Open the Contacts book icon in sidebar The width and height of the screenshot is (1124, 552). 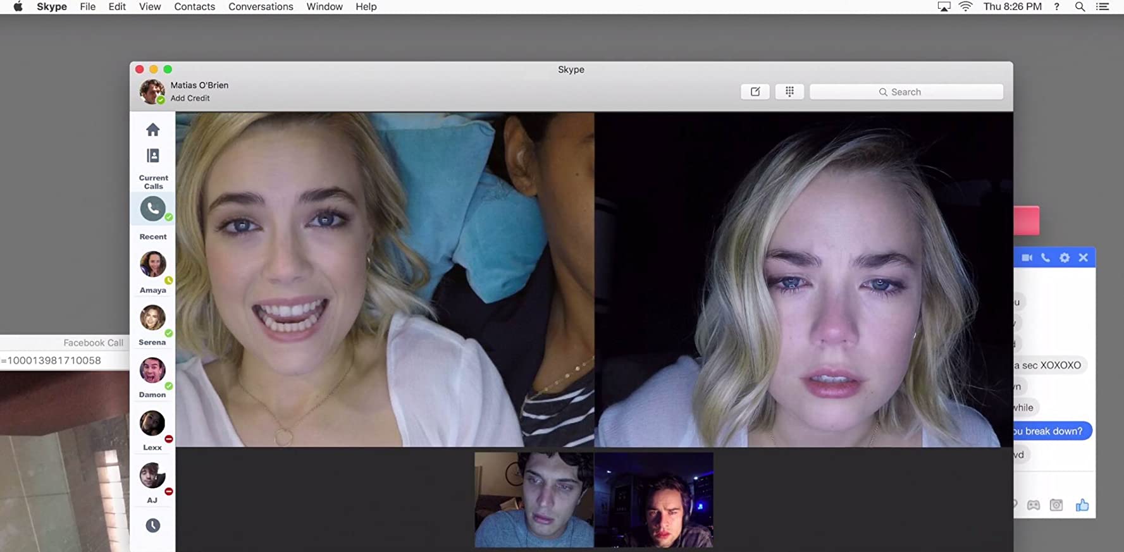pyautogui.click(x=152, y=156)
